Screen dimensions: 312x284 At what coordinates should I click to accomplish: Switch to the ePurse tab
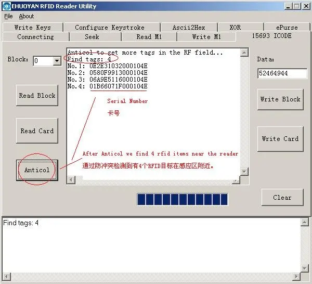point(287,27)
